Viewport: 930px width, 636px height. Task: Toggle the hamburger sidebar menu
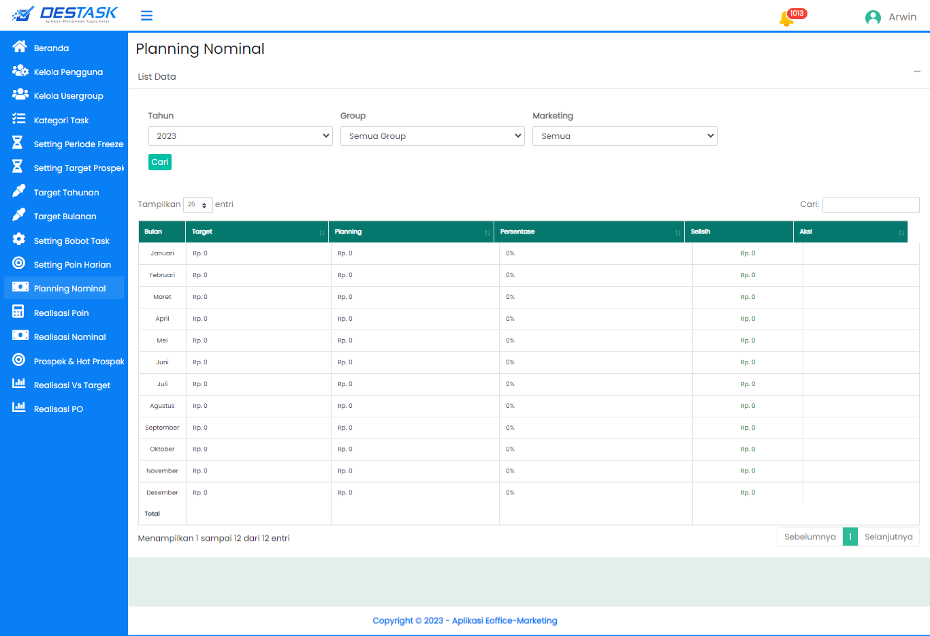coord(146,16)
